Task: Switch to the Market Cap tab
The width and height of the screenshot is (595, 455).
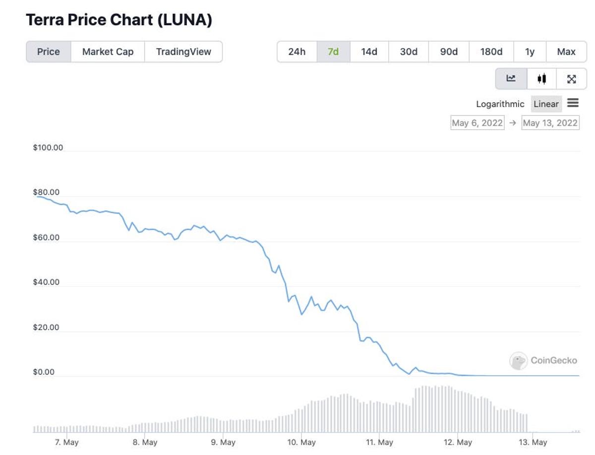Action: point(107,52)
